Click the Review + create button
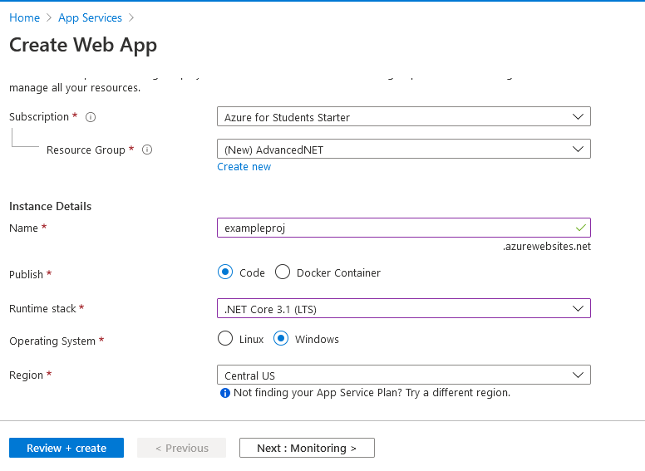This screenshot has width=645, height=471. pyautogui.click(x=66, y=448)
